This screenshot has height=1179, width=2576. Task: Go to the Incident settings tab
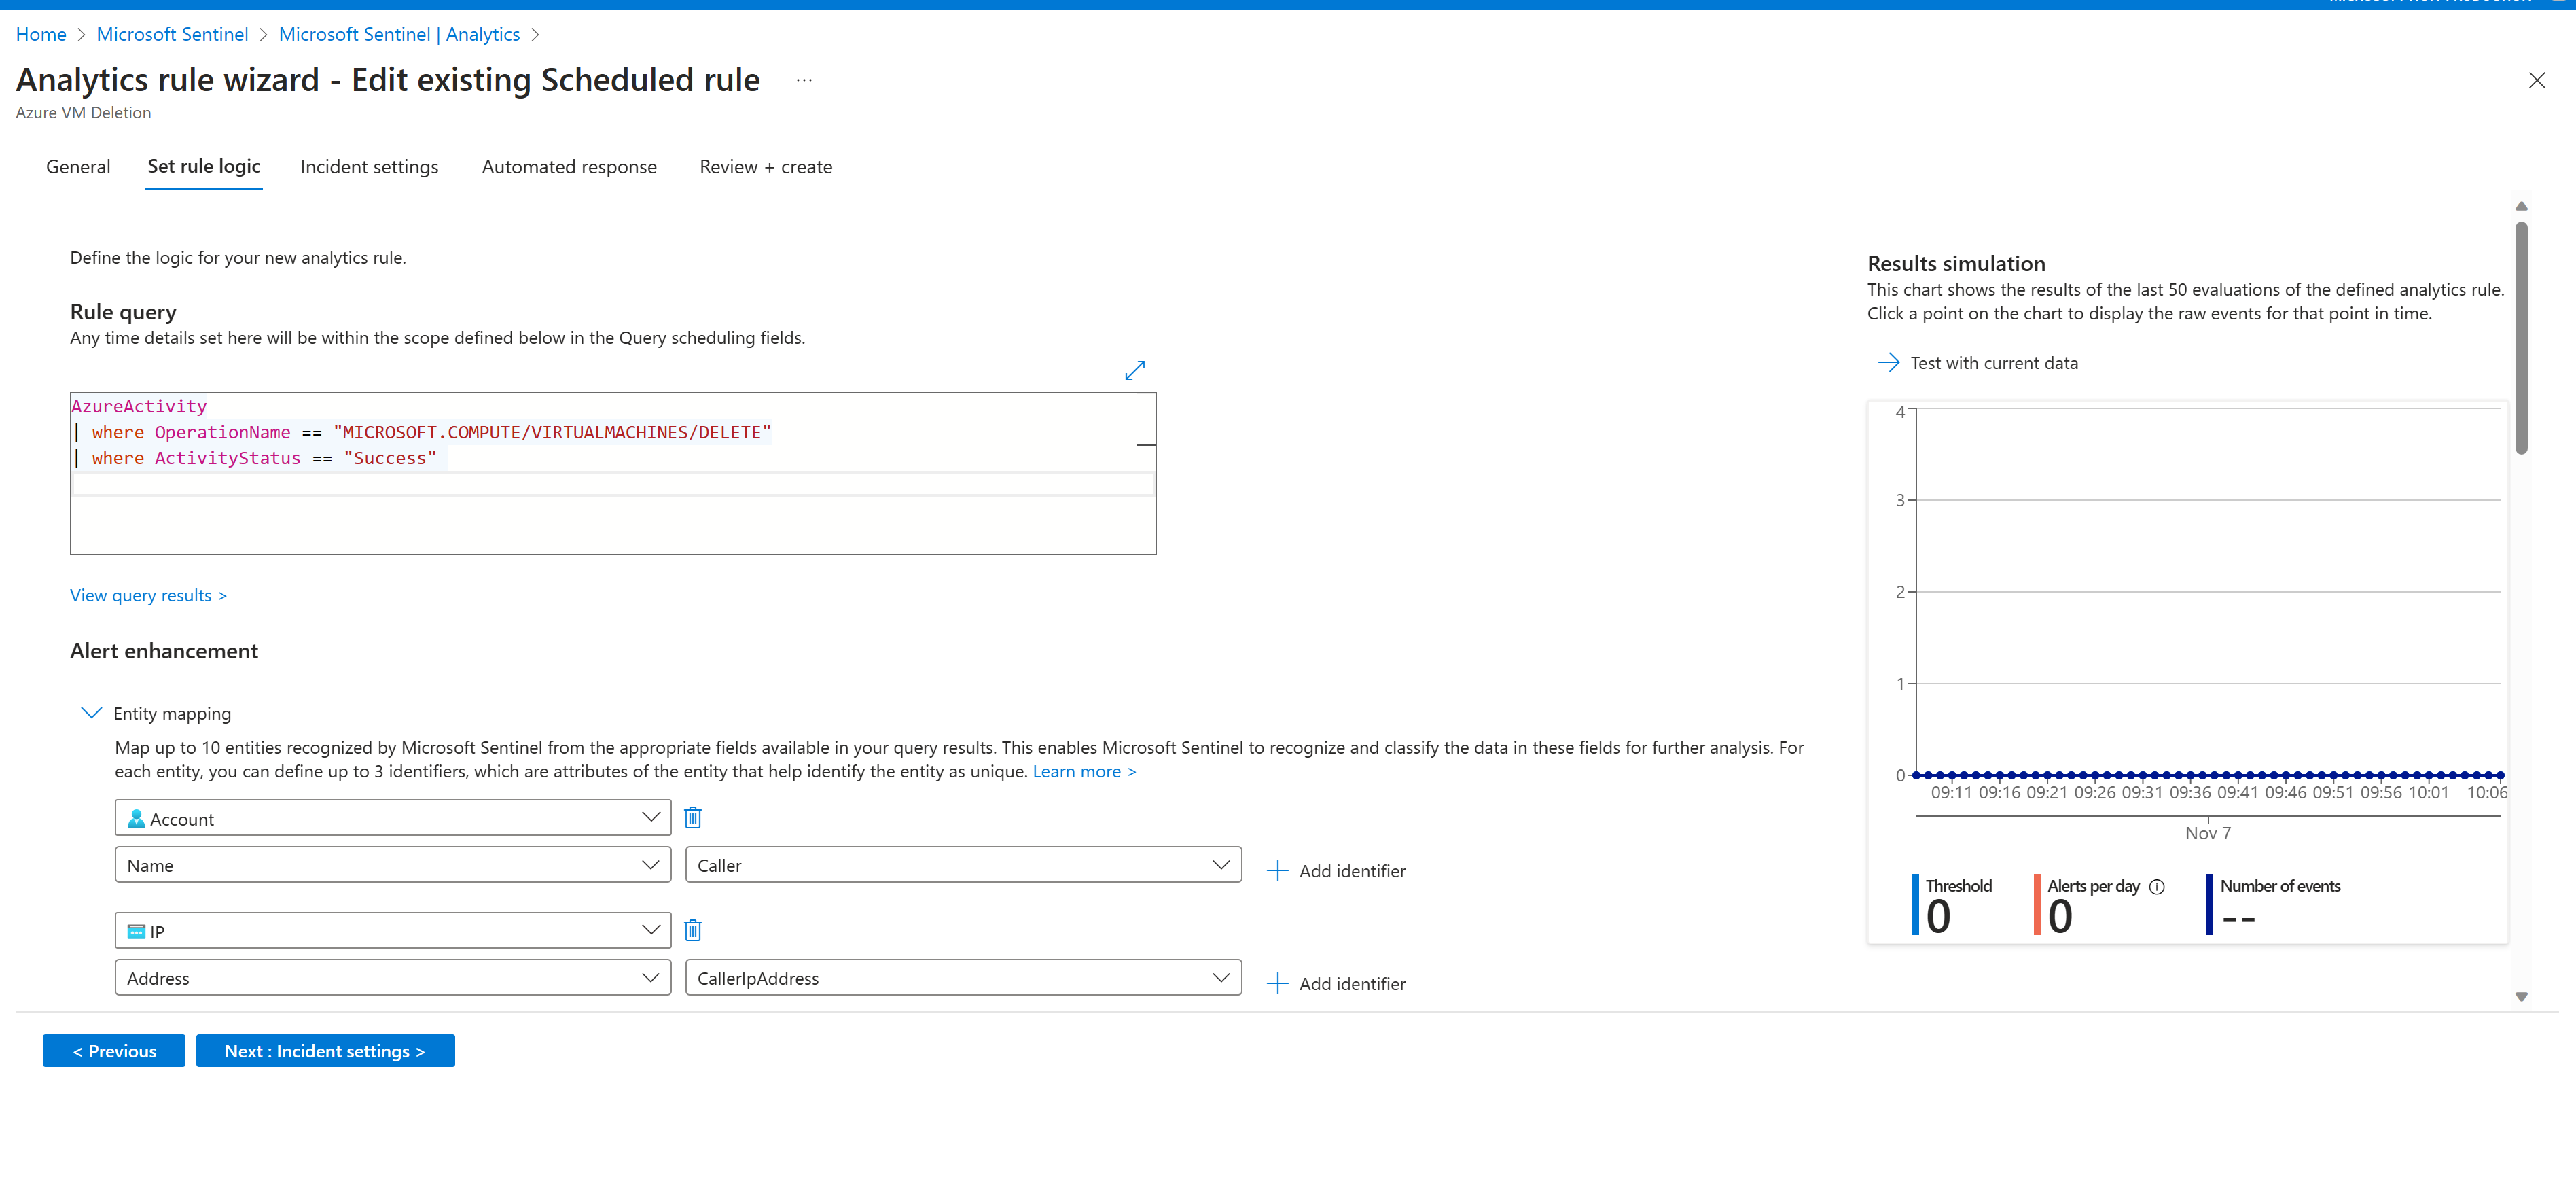[369, 167]
